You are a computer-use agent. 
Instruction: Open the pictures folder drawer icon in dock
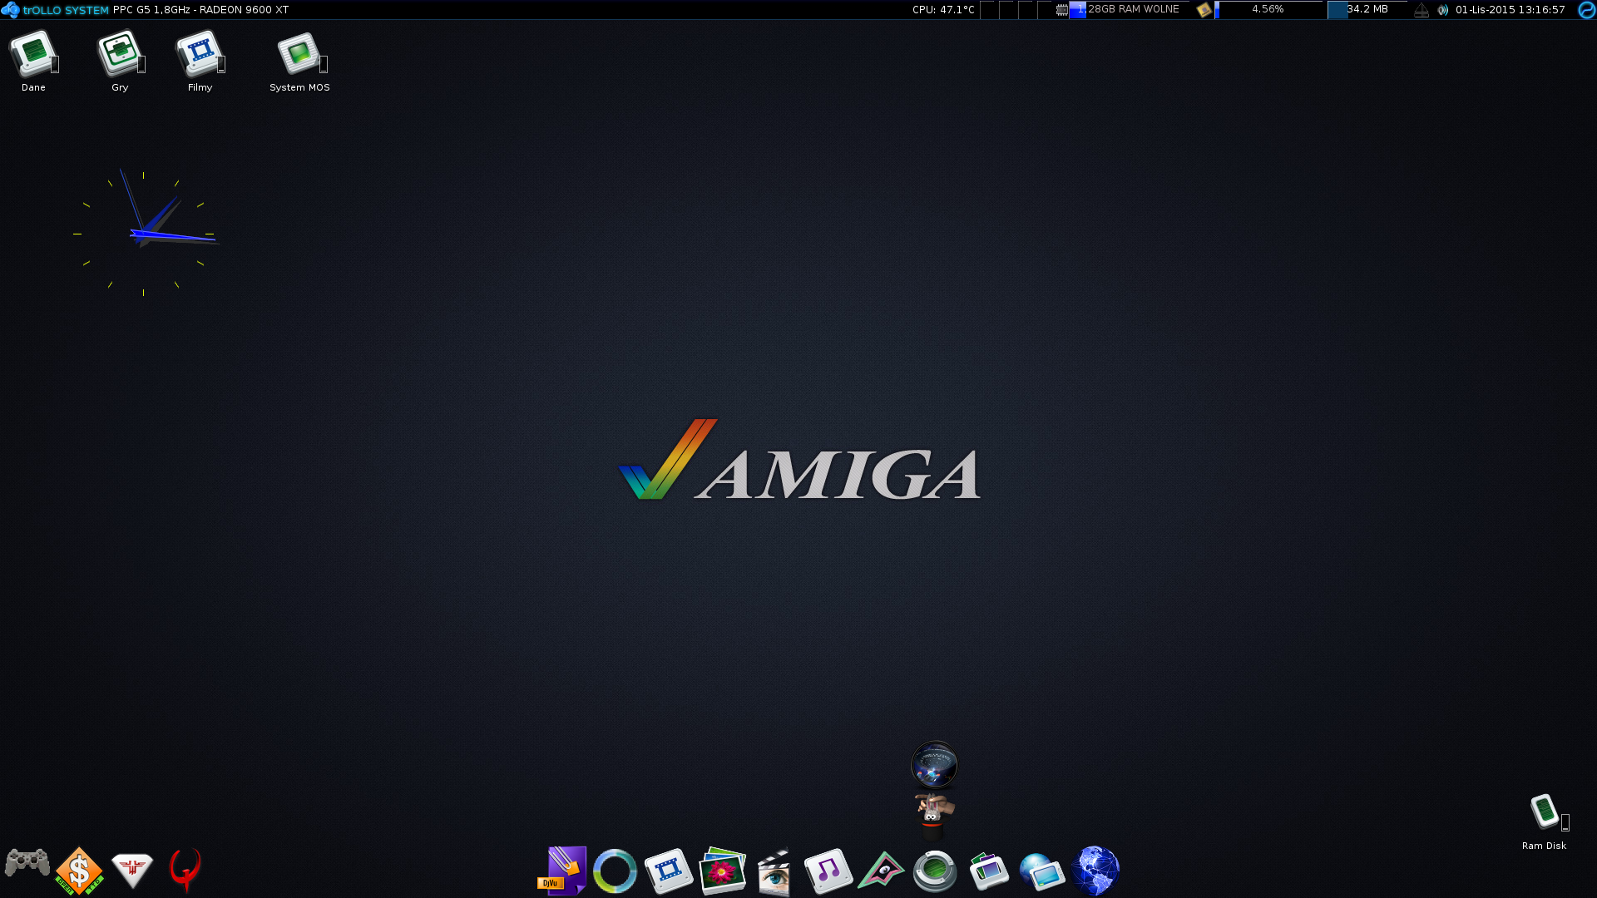[988, 871]
